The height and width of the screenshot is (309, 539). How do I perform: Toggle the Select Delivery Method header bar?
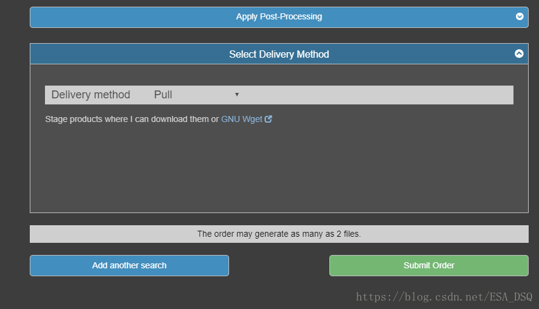[279, 54]
